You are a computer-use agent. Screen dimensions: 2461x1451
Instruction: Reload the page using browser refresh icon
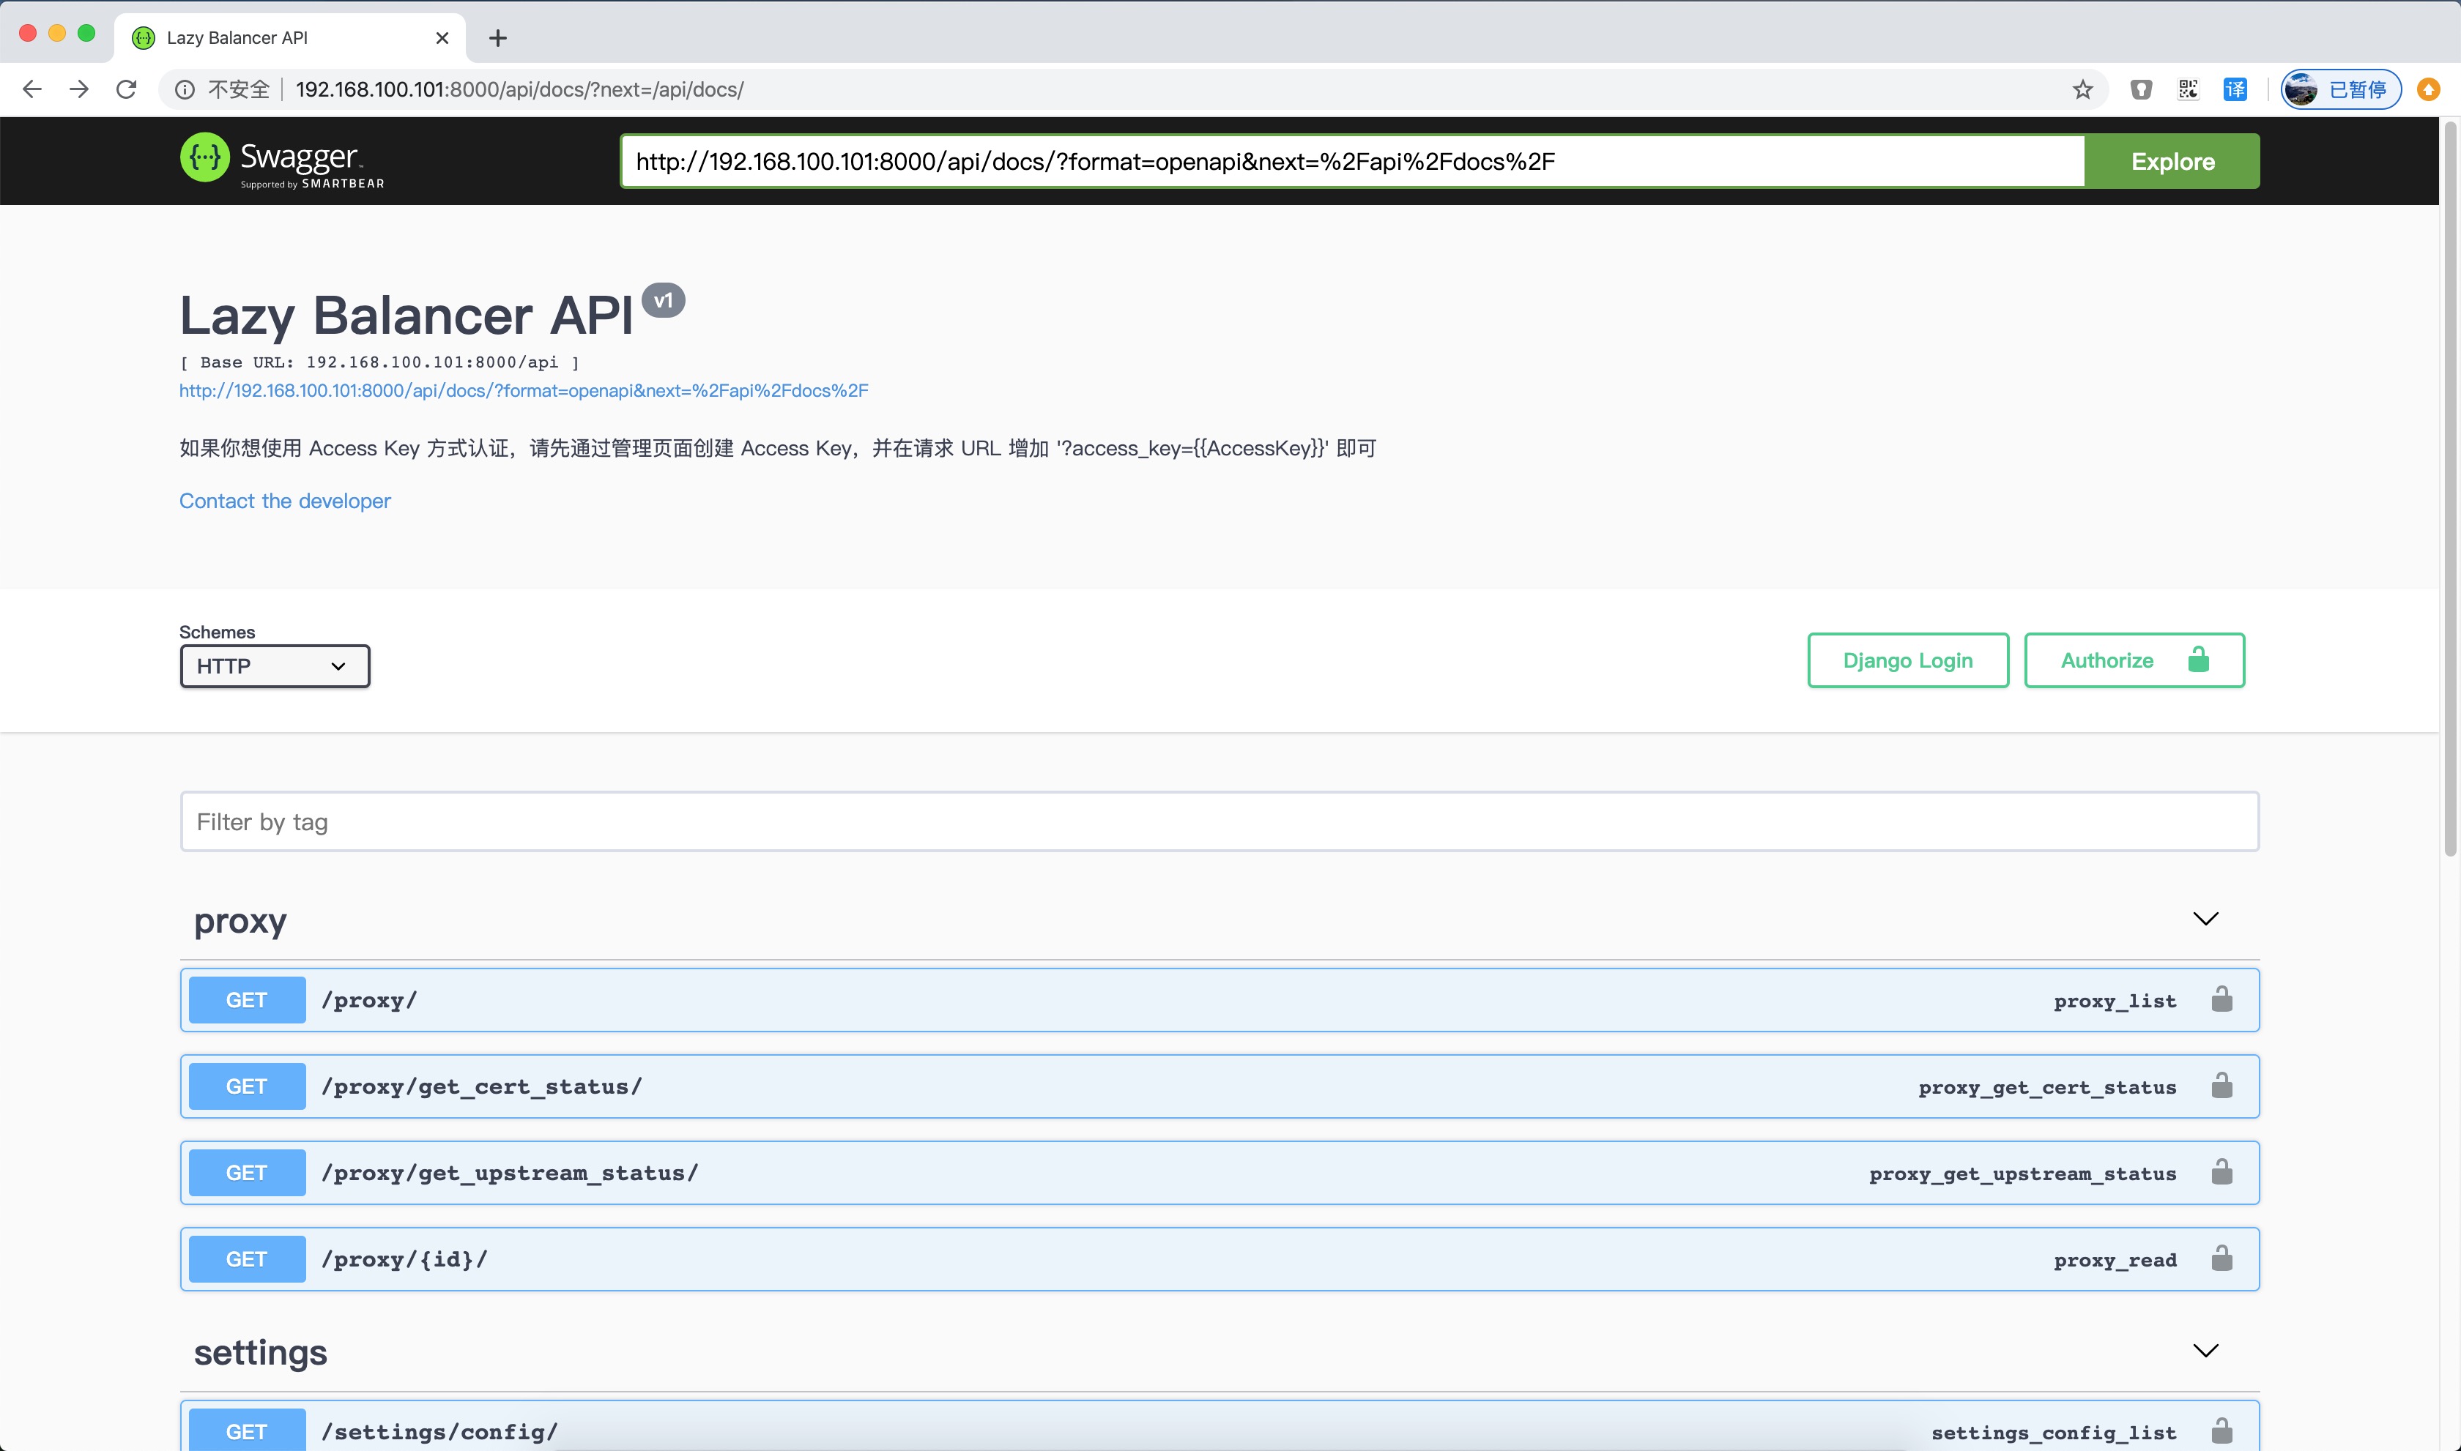coord(126,90)
